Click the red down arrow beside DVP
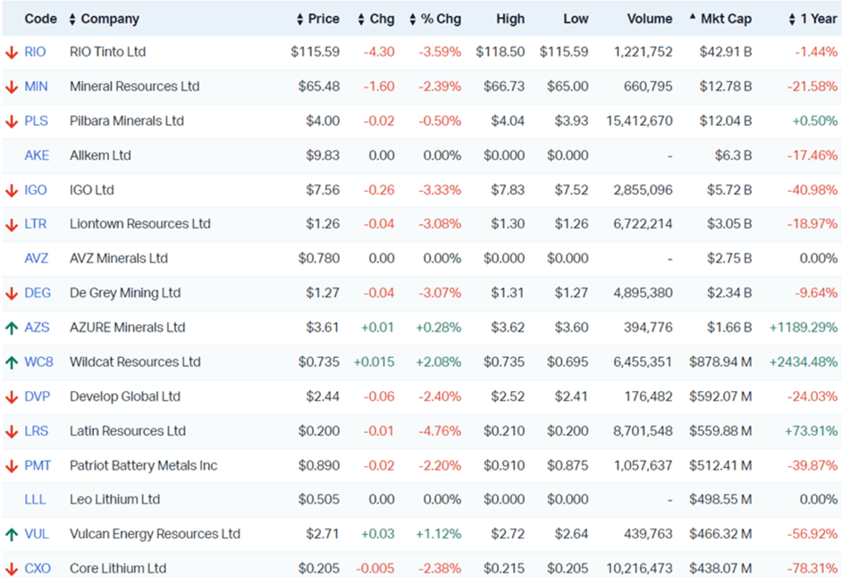The height and width of the screenshot is (583, 849). click(x=12, y=397)
